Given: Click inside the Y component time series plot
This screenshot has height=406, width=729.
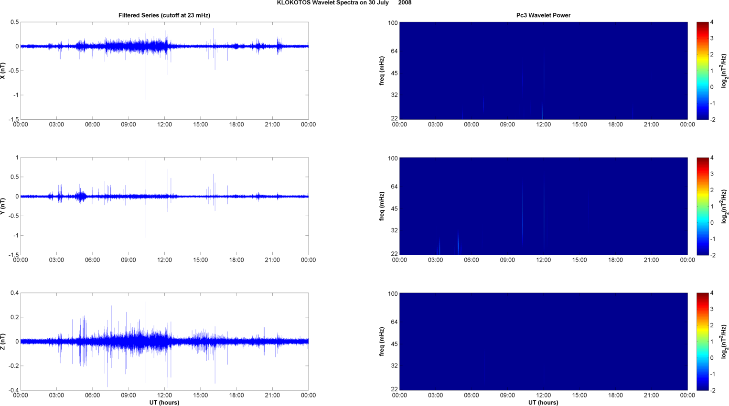Looking at the screenshot, I should (x=164, y=206).
